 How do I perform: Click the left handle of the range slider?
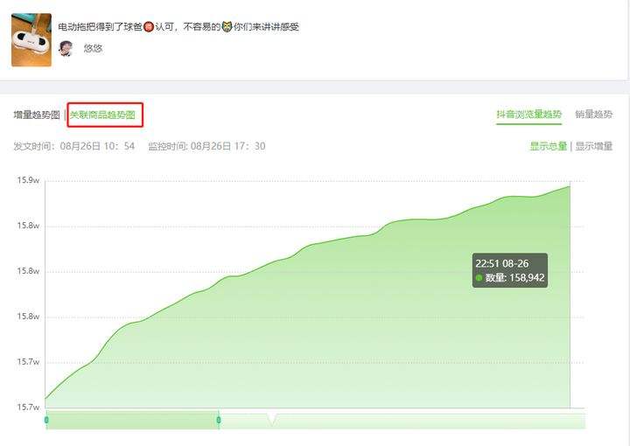(x=46, y=420)
